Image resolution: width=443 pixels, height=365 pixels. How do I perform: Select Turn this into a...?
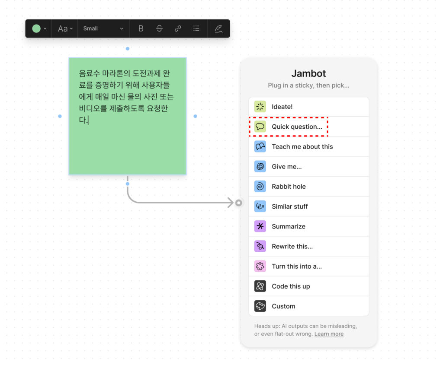pyautogui.click(x=309, y=266)
